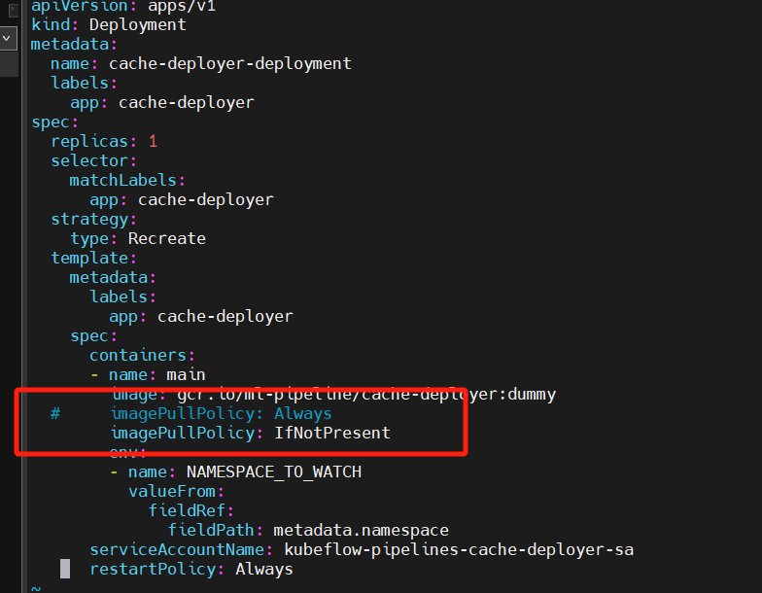The height and width of the screenshot is (593, 762).
Task: Place cursor on replicas number 1
Action: click(154, 142)
